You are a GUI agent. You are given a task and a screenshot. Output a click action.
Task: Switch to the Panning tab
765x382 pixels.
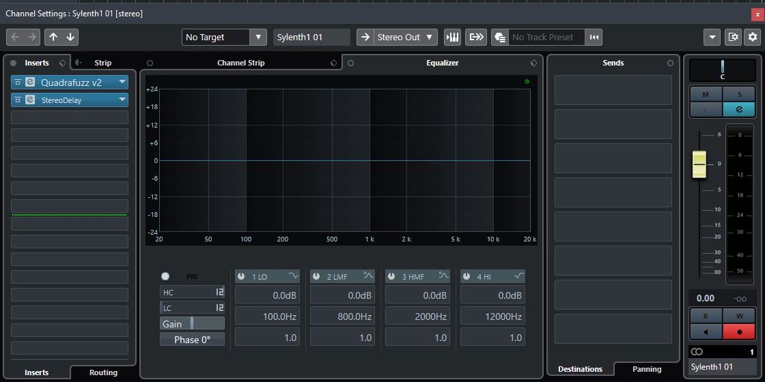click(x=646, y=369)
